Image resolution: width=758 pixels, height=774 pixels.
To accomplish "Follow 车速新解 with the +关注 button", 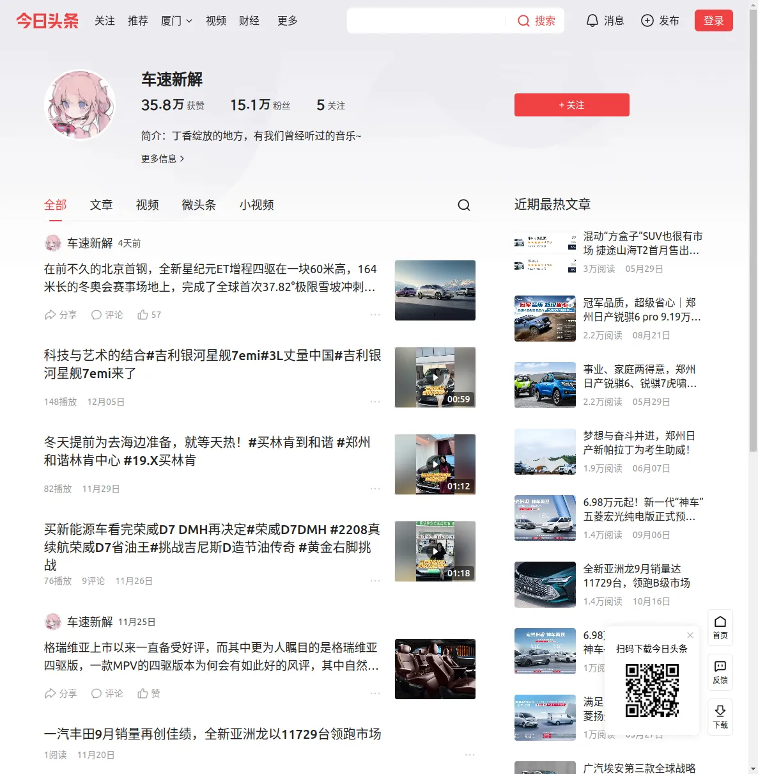I will pos(572,105).
